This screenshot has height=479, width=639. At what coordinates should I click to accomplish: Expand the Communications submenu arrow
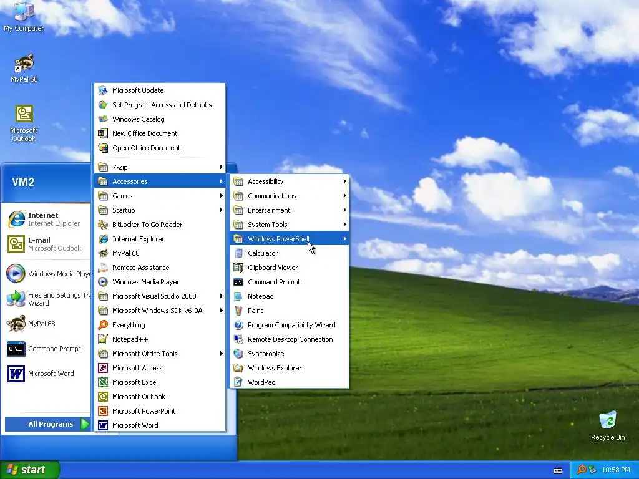pos(344,196)
